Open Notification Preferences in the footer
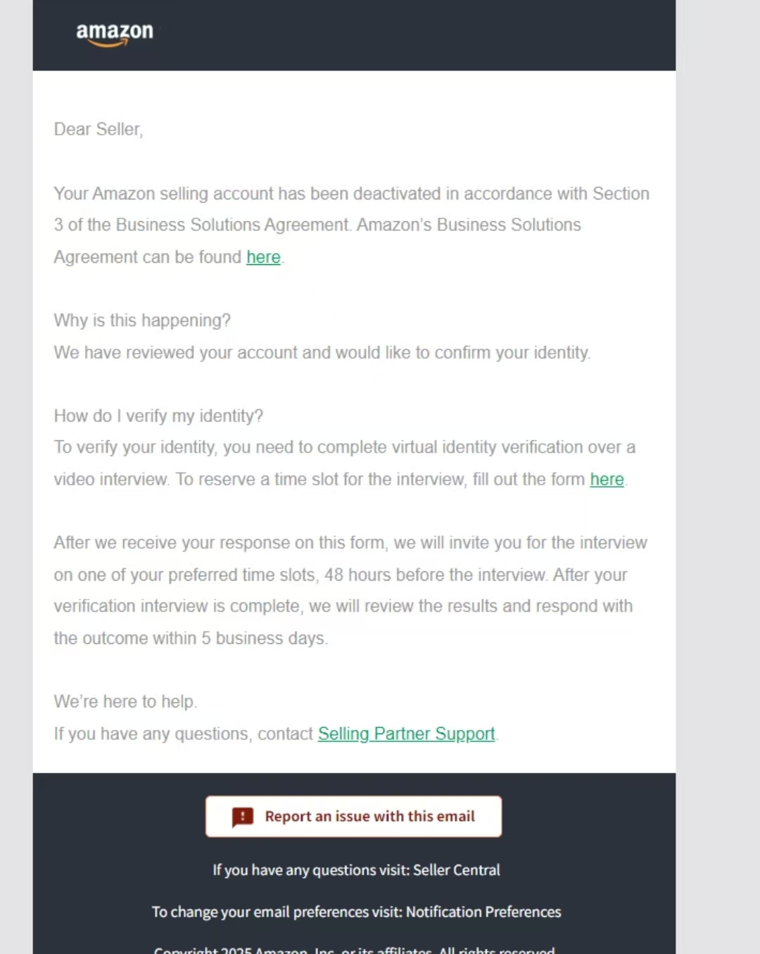The height and width of the screenshot is (954, 760). (x=483, y=912)
